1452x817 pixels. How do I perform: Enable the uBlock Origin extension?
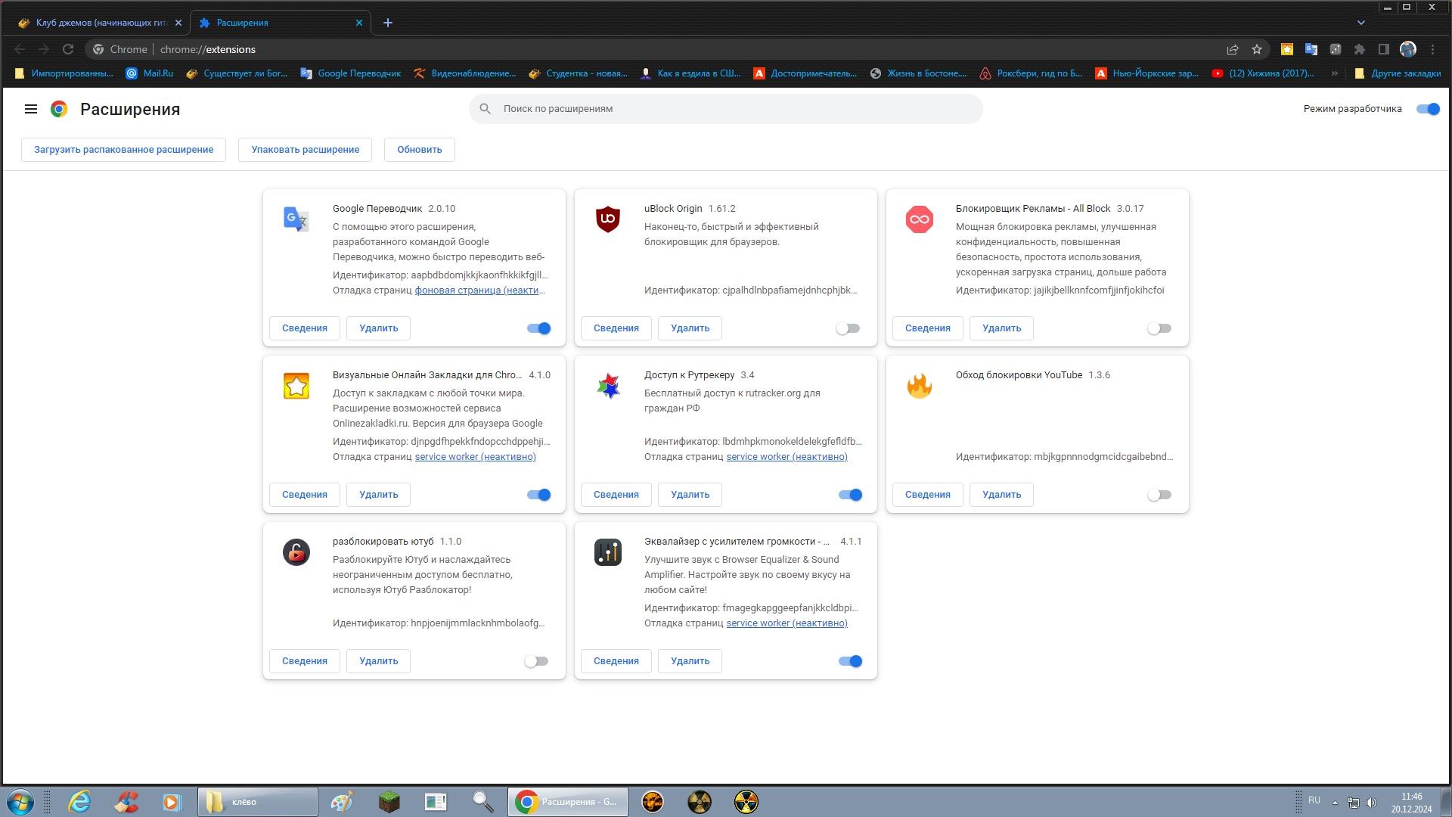(x=848, y=328)
